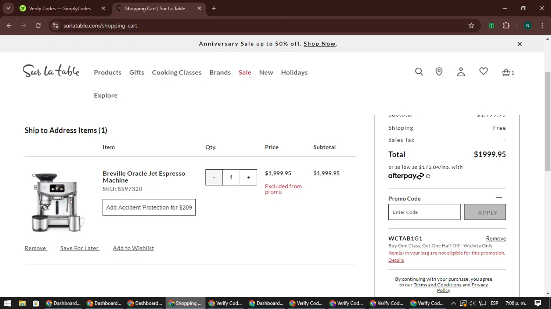Collapse the Promo Code section
This screenshot has height=309, width=551.
tap(499, 198)
